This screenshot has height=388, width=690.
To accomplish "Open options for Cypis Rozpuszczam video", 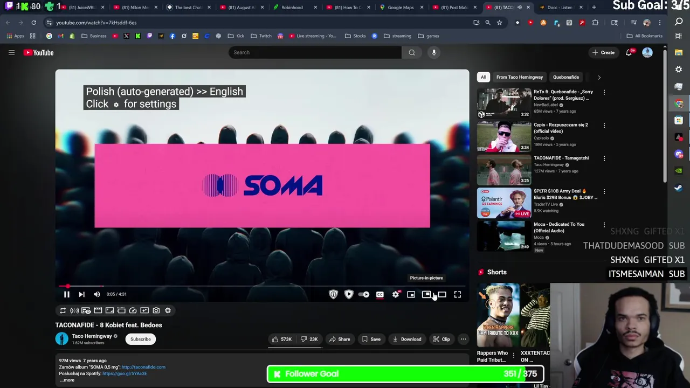I will tap(604, 125).
